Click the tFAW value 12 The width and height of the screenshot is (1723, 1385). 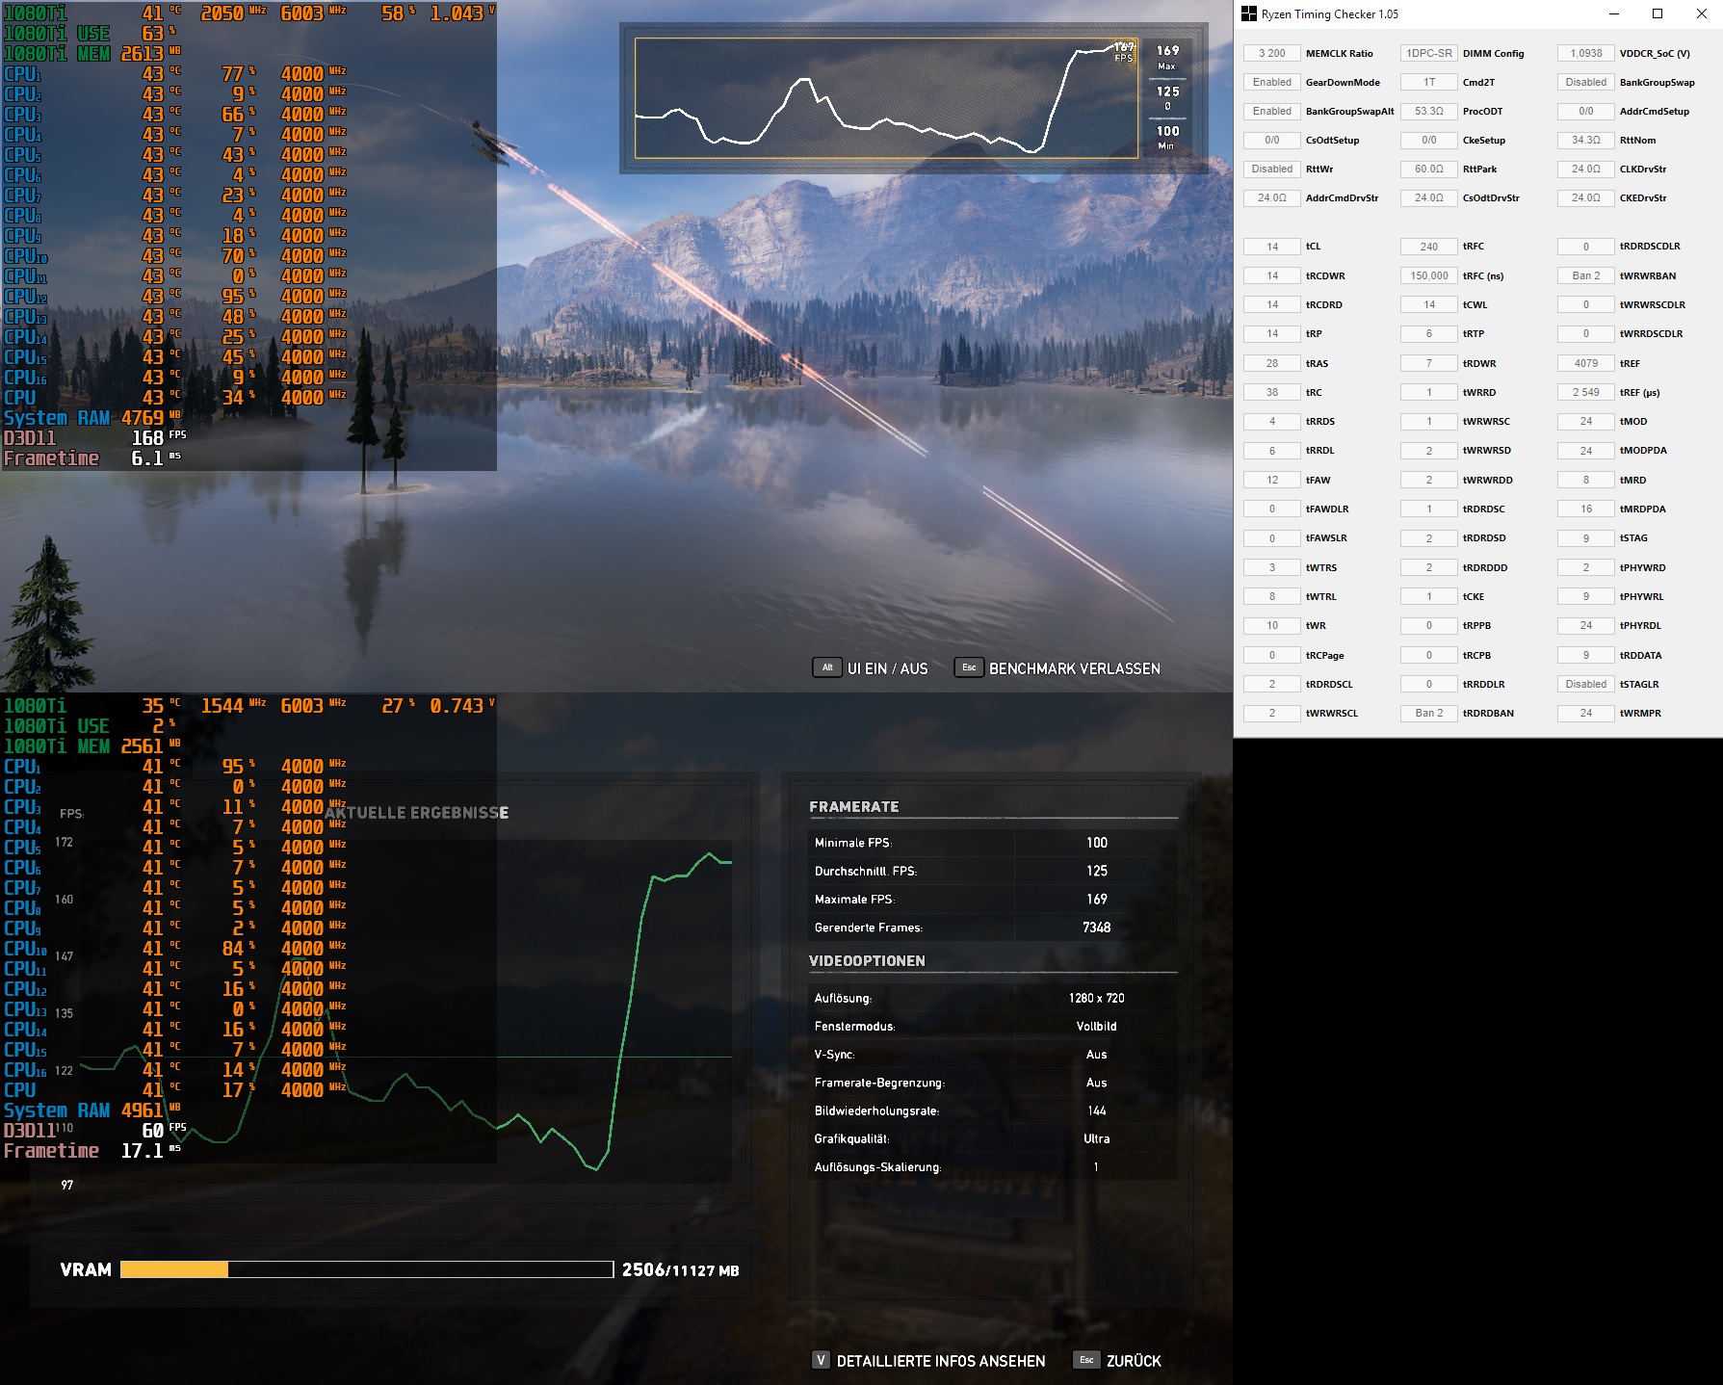pyautogui.click(x=1272, y=480)
